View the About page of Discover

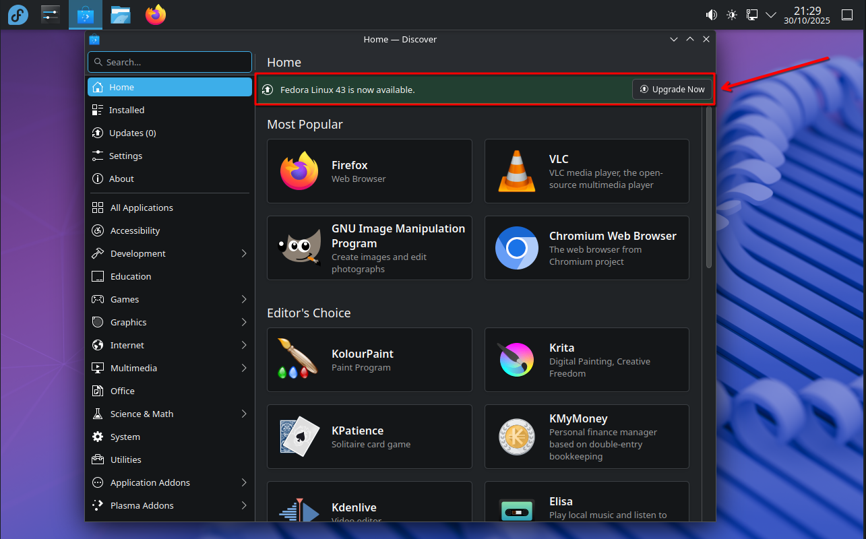coord(122,178)
